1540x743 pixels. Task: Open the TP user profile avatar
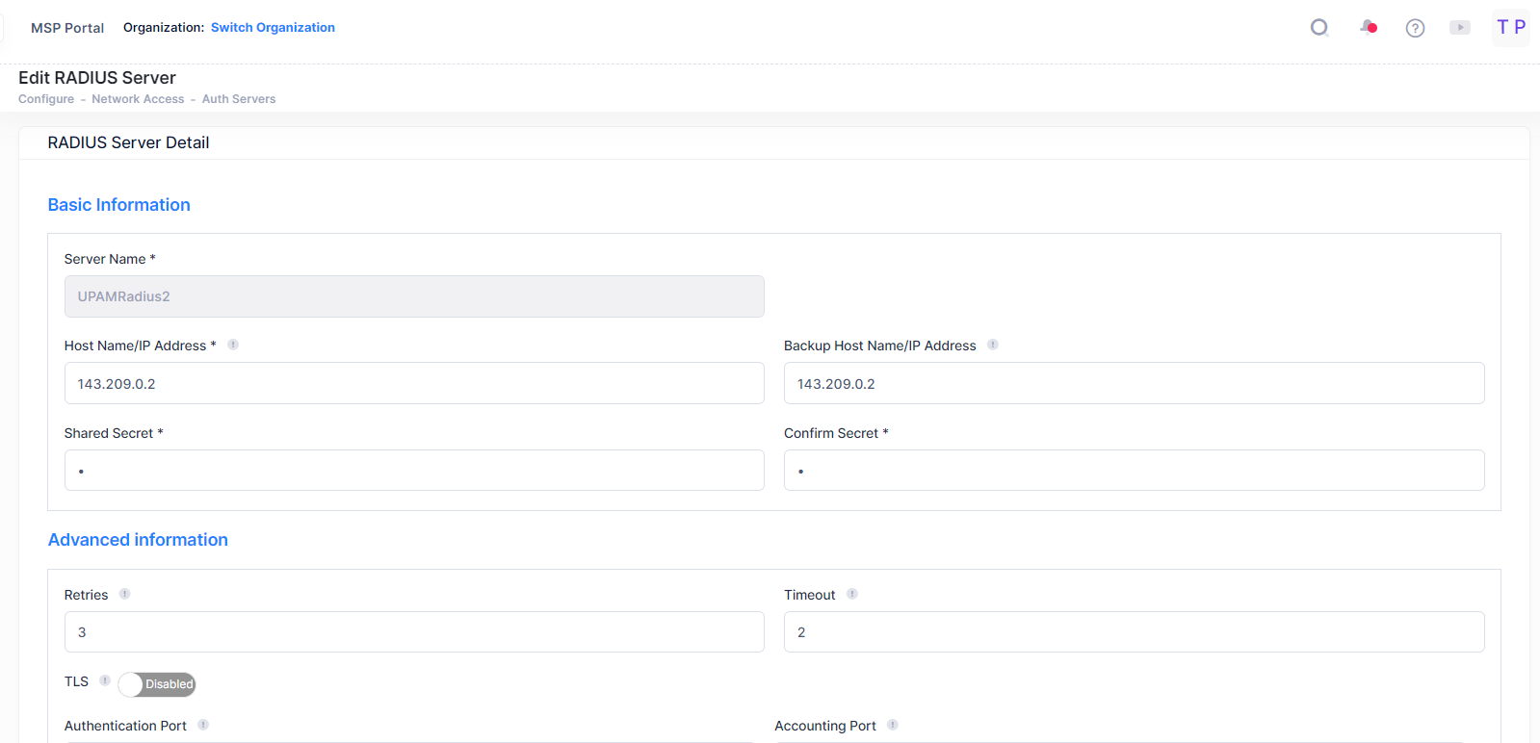(x=1510, y=27)
